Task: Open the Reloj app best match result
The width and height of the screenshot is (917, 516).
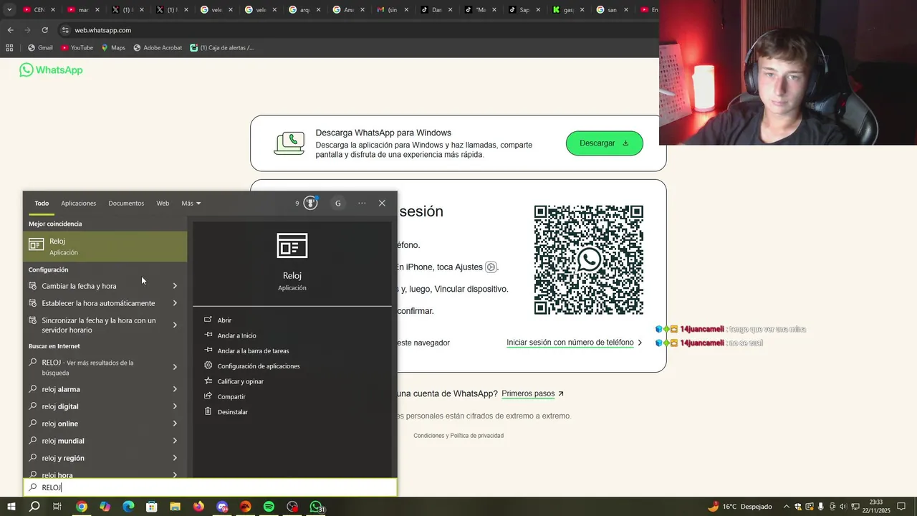Action: (x=105, y=246)
